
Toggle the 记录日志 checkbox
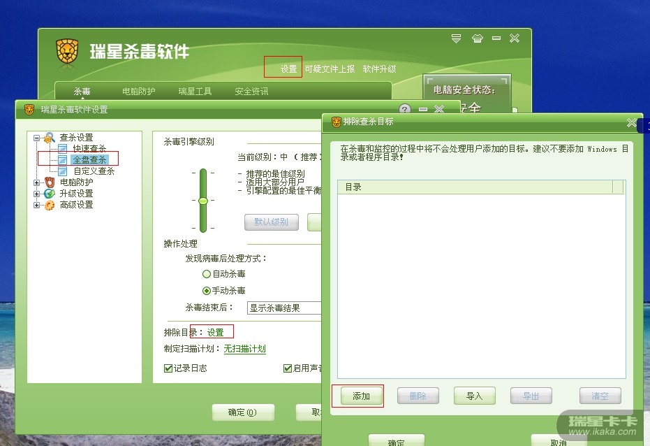point(168,368)
